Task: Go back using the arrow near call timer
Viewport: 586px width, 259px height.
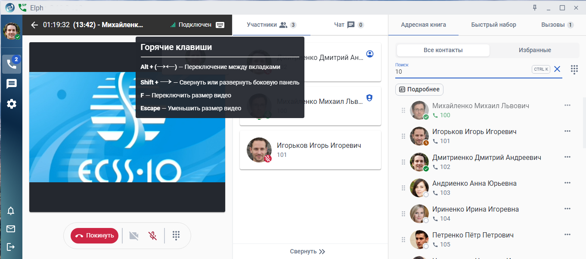Action: click(x=35, y=25)
